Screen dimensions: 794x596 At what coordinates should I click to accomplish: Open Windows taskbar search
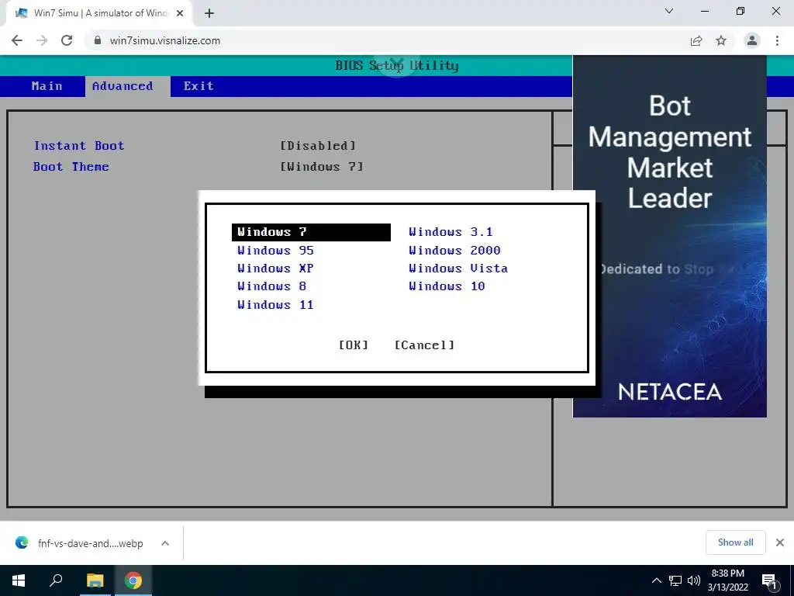pos(56,580)
